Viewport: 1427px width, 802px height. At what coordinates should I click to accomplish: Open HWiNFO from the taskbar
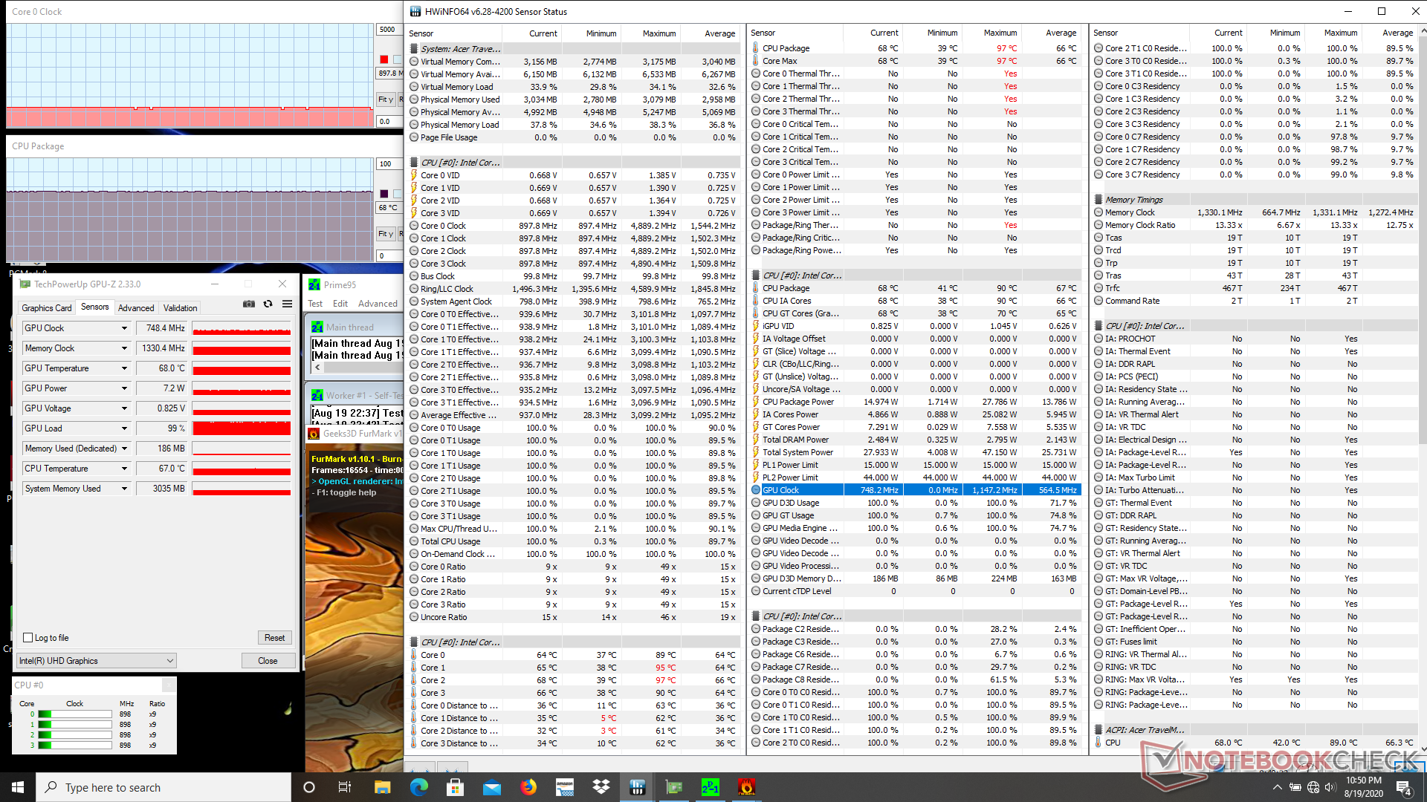point(638,787)
